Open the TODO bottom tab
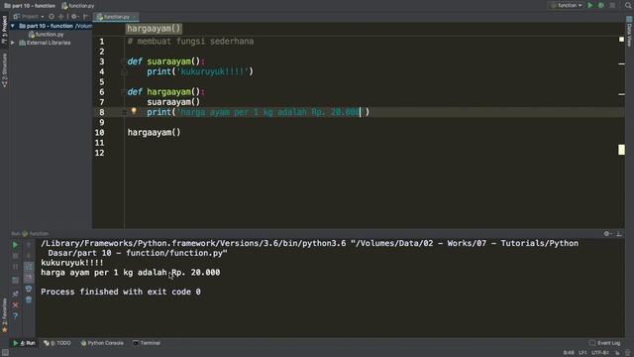 click(x=57, y=343)
